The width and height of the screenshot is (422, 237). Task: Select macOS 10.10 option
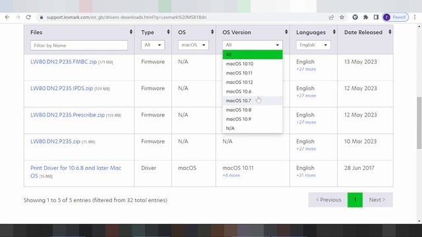253,64
